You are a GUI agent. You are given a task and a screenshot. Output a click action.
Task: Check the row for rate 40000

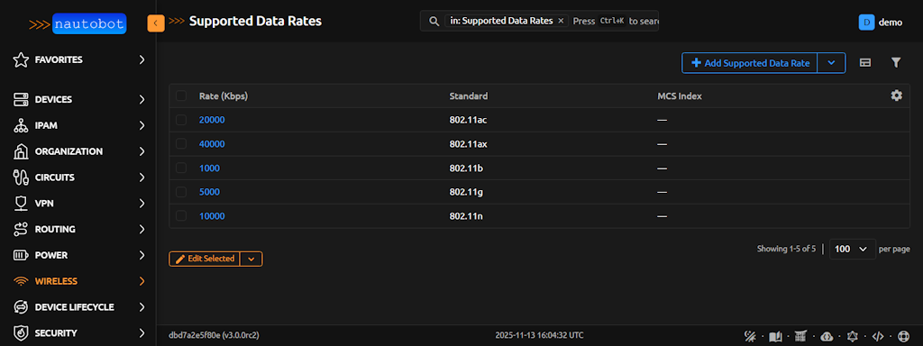pyautogui.click(x=181, y=144)
